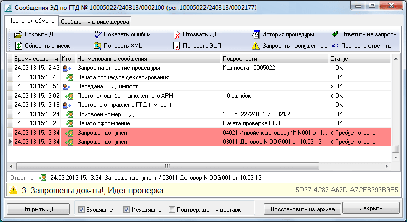The width and height of the screenshot is (407, 222).
Task: Click Показать ошибки toolbar icon
Action: pyautogui.click(x=97, y=35)
